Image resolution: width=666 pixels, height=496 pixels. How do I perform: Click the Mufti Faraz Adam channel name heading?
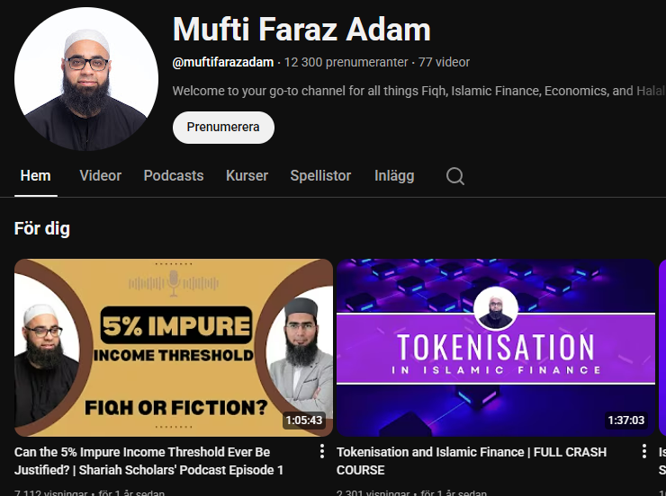point(301,30)
